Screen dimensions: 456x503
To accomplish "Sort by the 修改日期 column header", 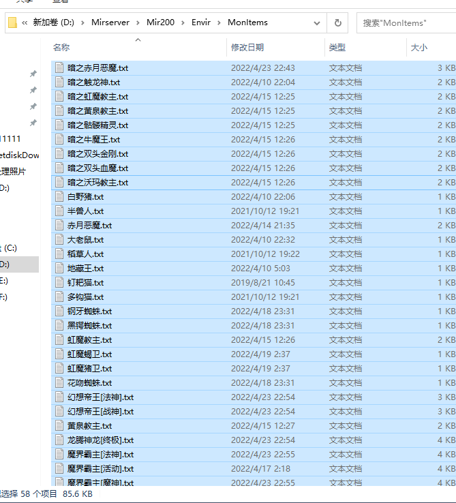I will [x=247, y=48].
